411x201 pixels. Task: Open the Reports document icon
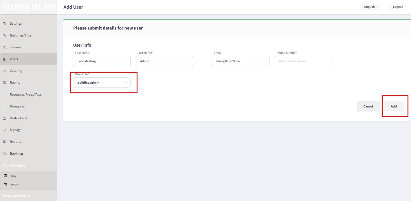[x=4, y=141]
